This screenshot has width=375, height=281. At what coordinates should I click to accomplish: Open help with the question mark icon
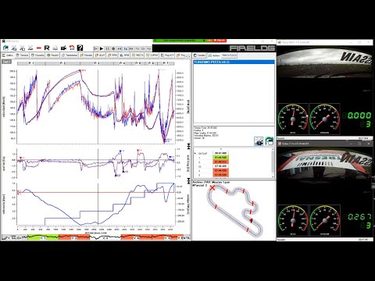[x=80, y=48]
